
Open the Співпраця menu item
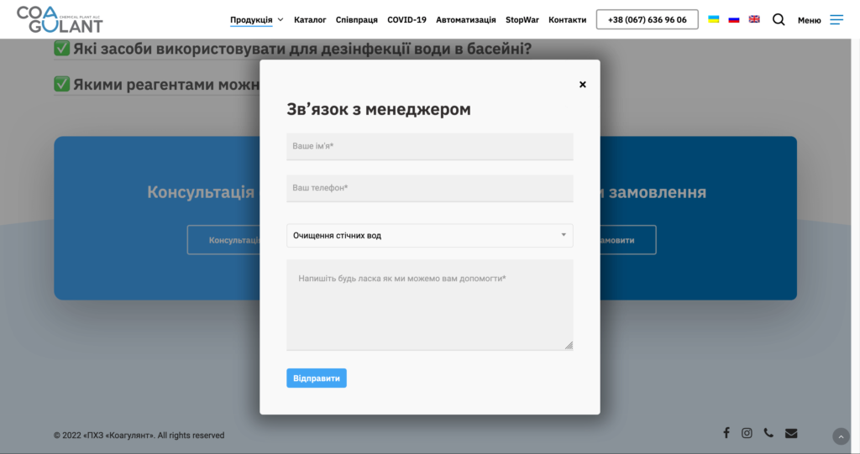tap(356, 20)
